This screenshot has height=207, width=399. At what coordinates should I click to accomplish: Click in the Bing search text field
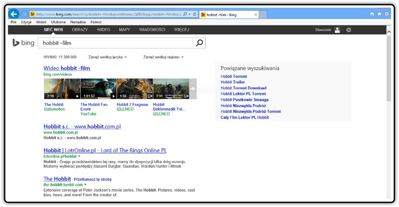click(116, 43)
